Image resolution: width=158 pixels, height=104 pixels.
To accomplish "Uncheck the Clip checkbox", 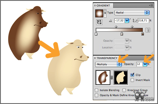I will [x=132, y=75].
